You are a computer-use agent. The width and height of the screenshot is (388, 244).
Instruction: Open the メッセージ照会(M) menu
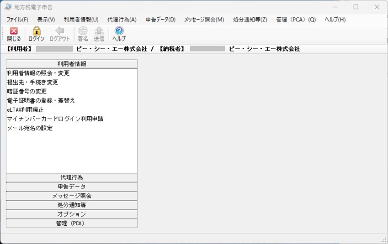pos(204,20)
